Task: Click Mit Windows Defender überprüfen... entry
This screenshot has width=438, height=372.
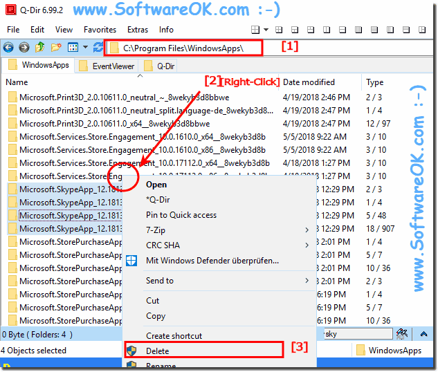Action: [212, 261]
